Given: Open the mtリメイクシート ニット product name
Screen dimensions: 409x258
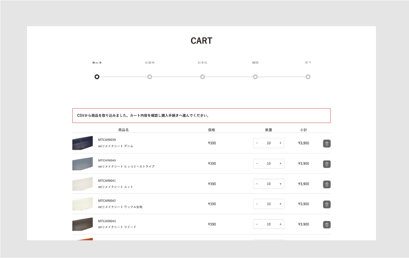Looking at the screenshot, I should click(x=116, y=187).
